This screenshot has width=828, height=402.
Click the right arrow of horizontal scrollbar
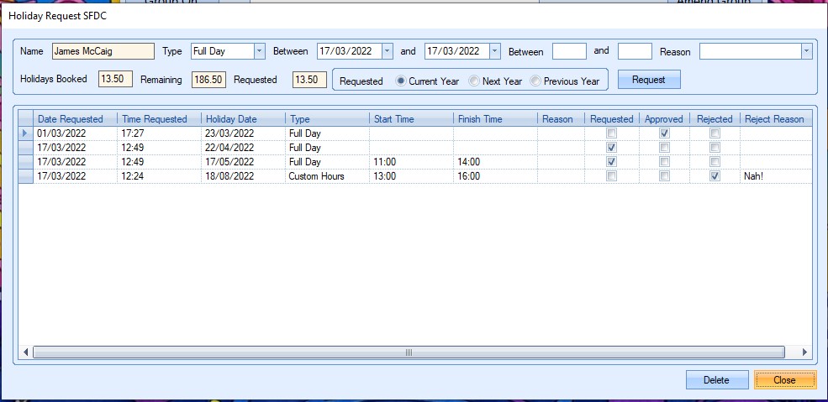804,352
